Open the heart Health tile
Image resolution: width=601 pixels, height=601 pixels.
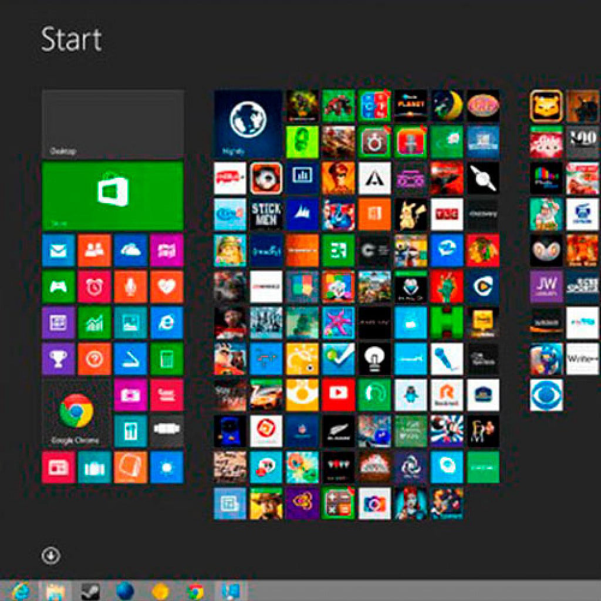167,286
